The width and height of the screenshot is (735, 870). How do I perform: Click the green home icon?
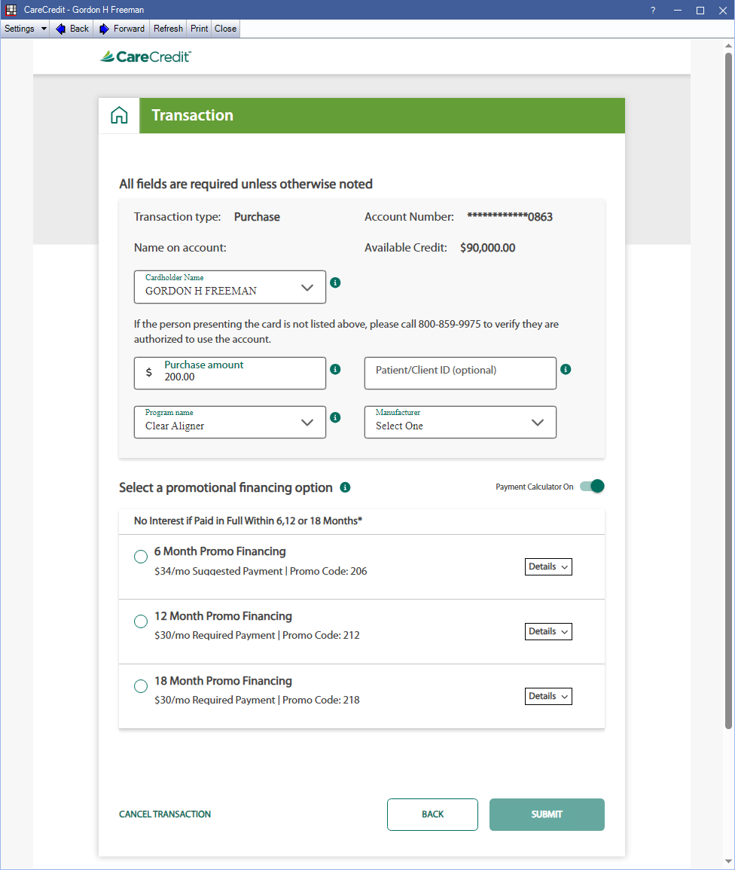(x=119, y=115)
